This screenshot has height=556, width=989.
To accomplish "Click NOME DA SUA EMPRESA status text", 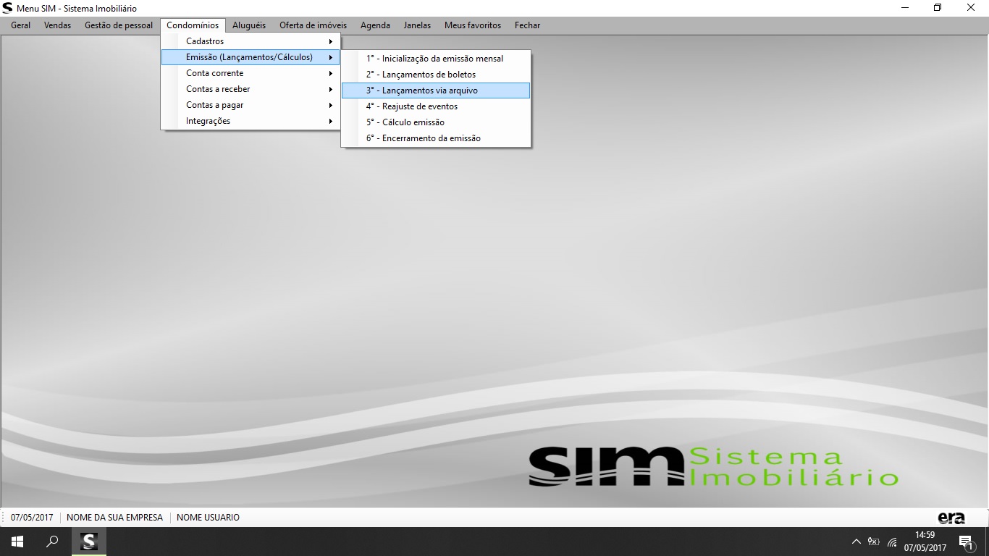I will pyautogui.click(x=115, y=518).
